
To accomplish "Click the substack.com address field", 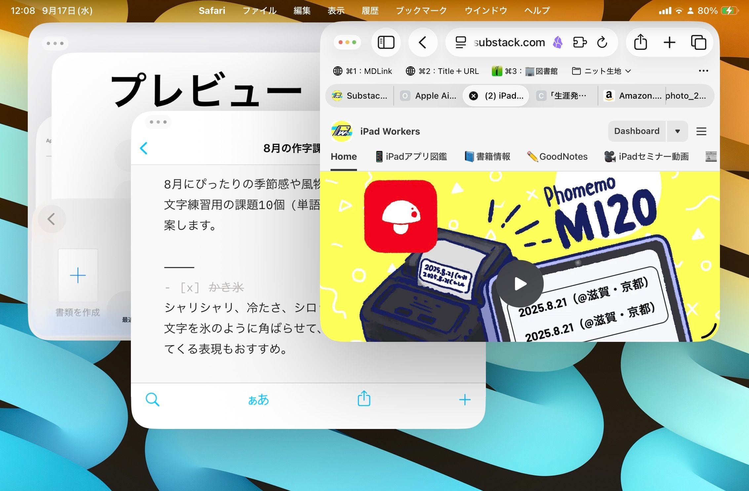I will 509,43.
